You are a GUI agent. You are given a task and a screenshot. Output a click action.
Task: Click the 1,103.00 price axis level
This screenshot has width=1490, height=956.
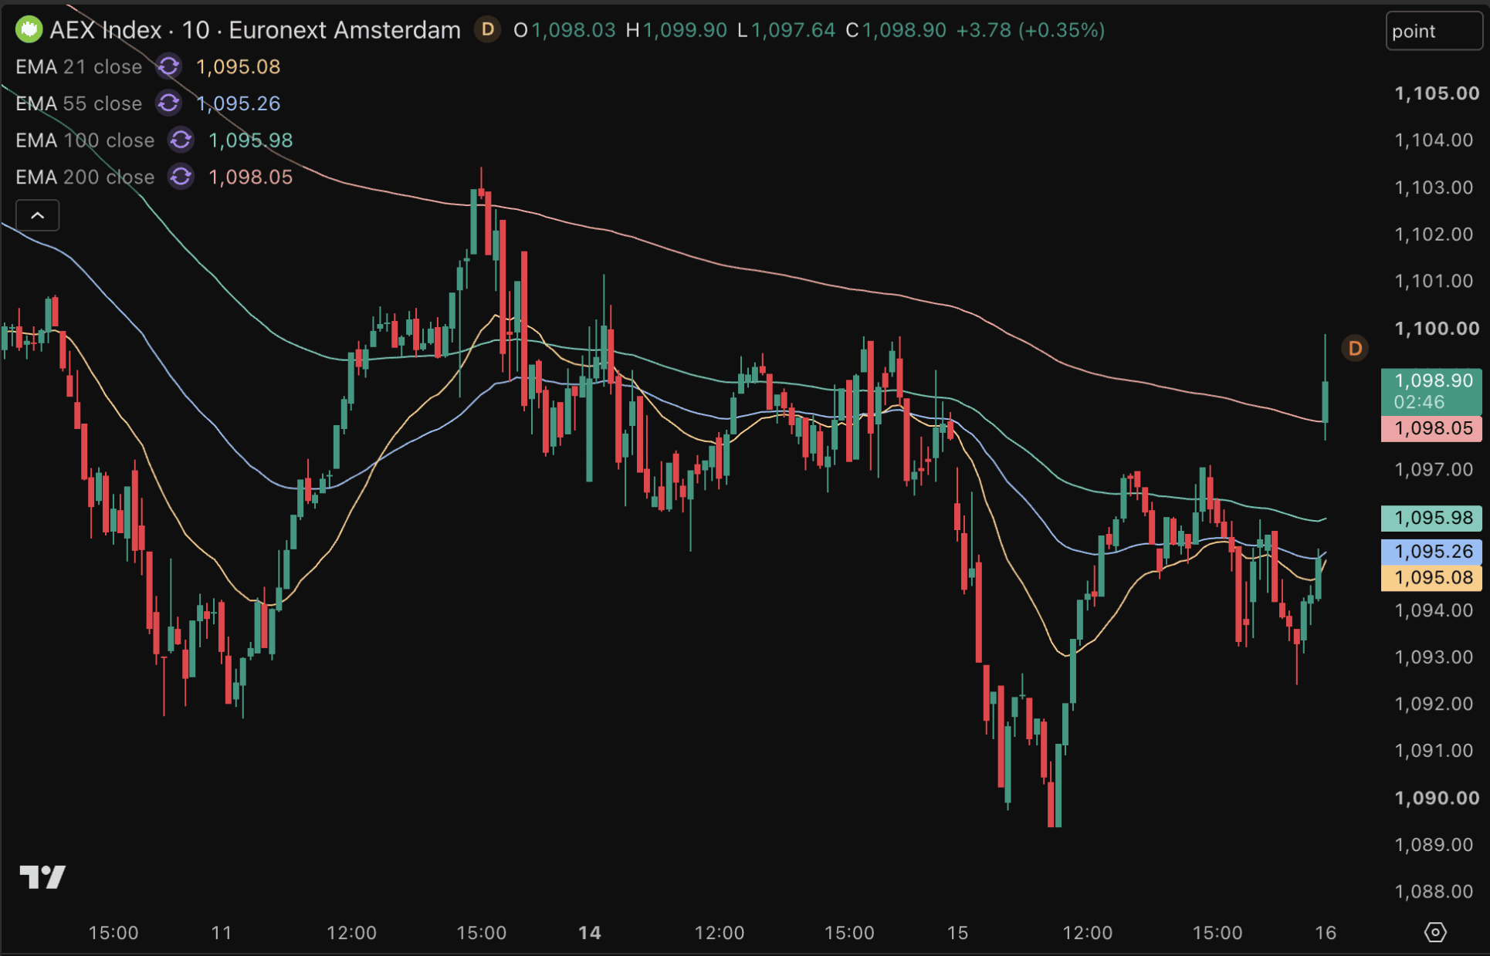[1434, 187]
